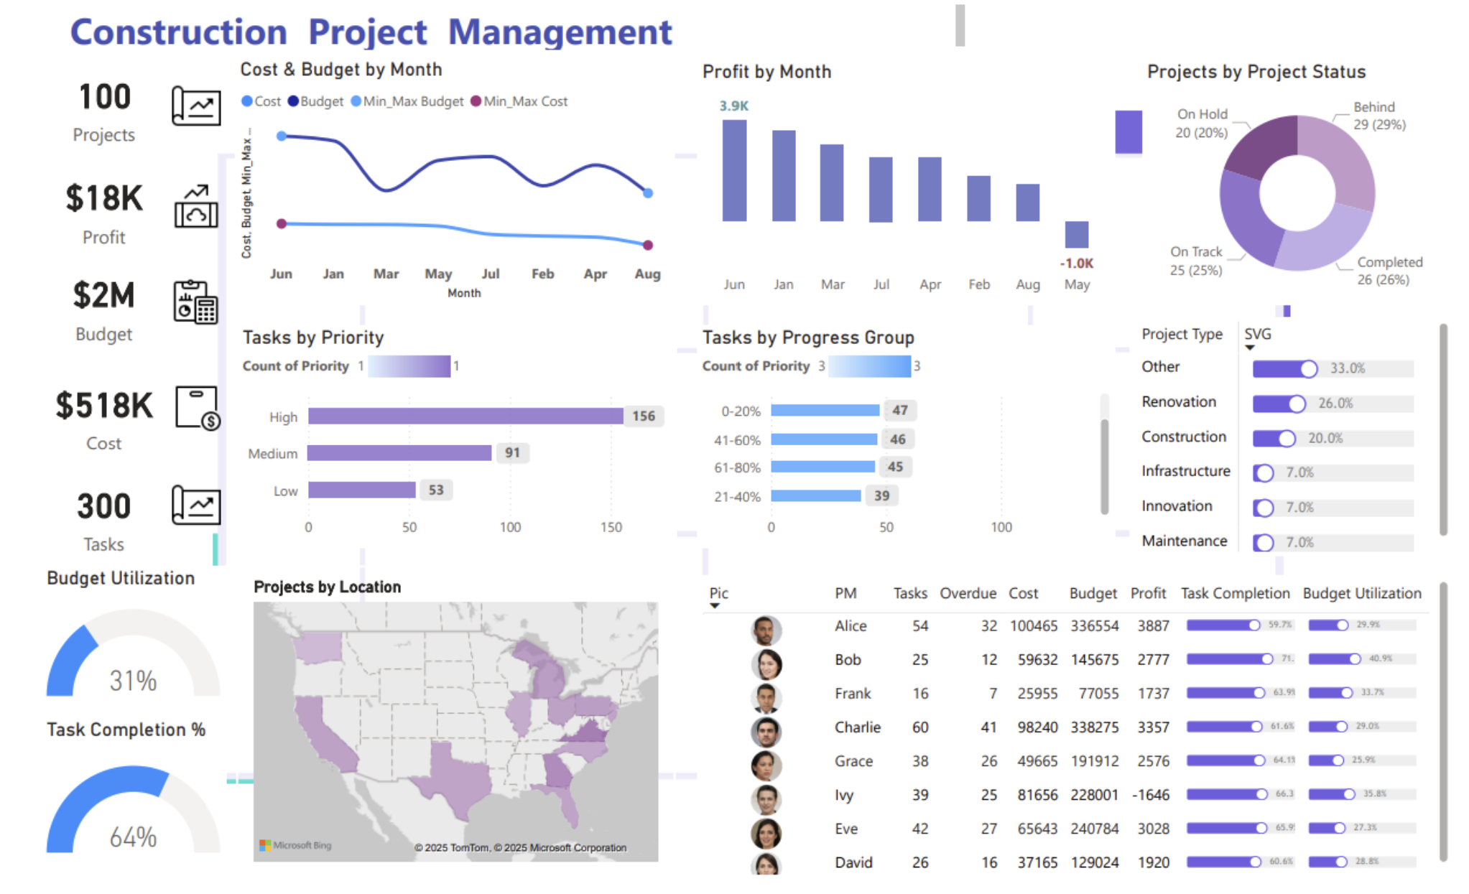This screenshot has width=1469, height=894.
Task: Click Charlie's profile picture
Action: (766, 732)
